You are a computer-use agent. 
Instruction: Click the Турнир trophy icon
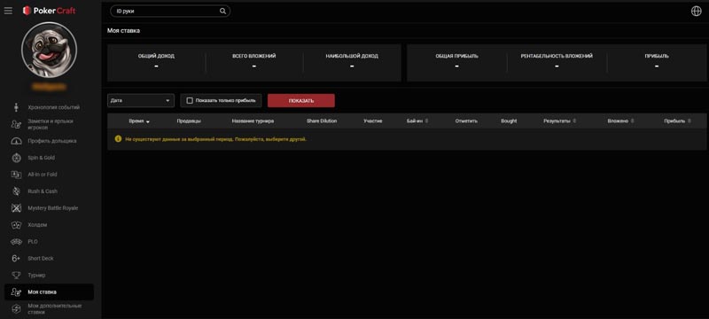point(16,276)
